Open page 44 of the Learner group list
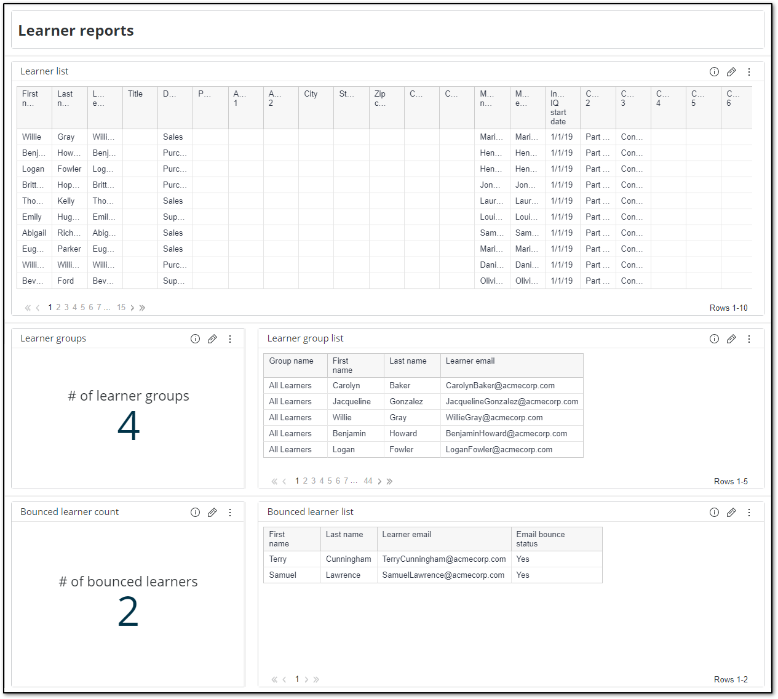 pyautogui.click(x=368, y=481)
